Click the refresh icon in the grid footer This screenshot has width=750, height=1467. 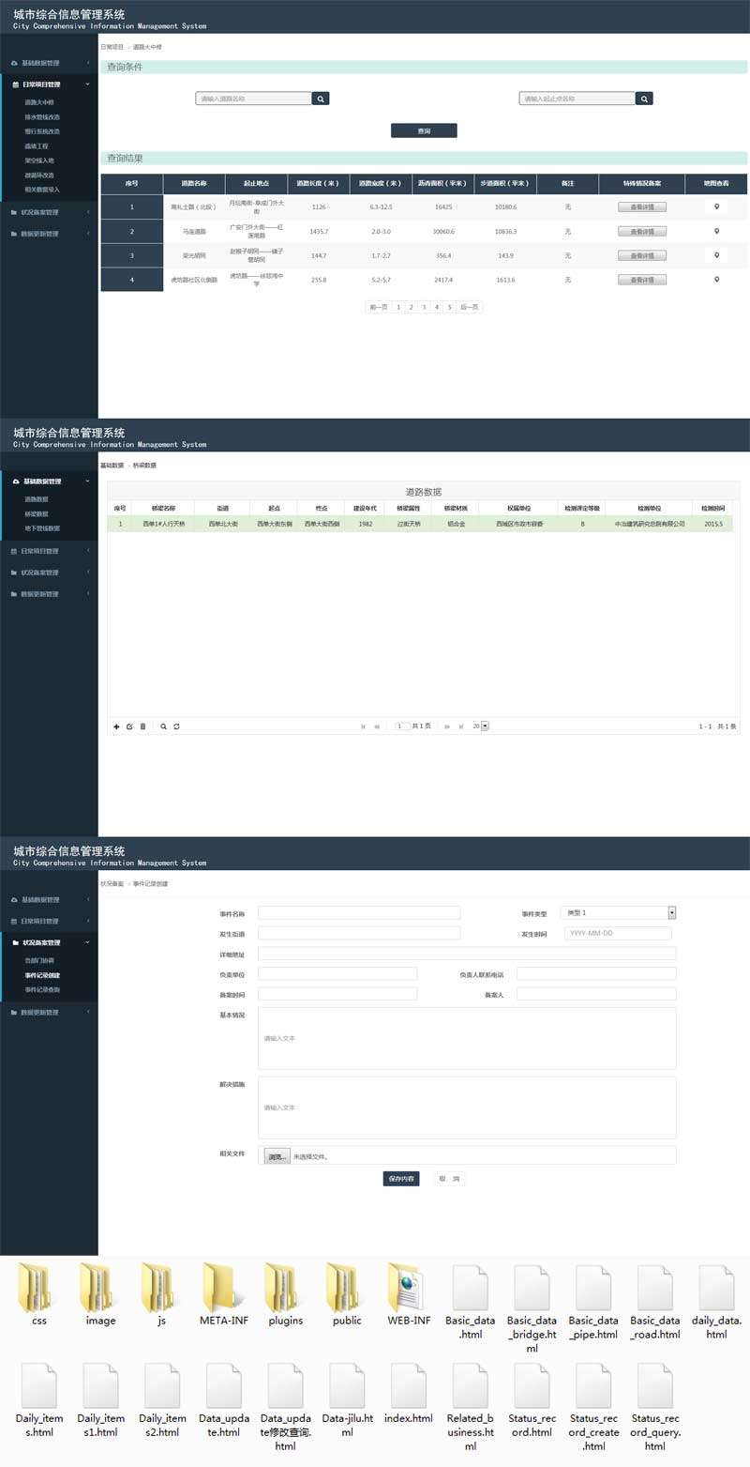pos(176,726)
